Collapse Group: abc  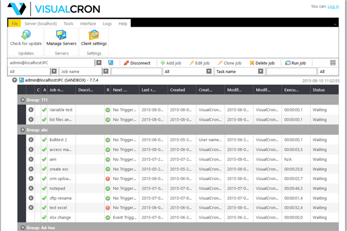[23, 130]
